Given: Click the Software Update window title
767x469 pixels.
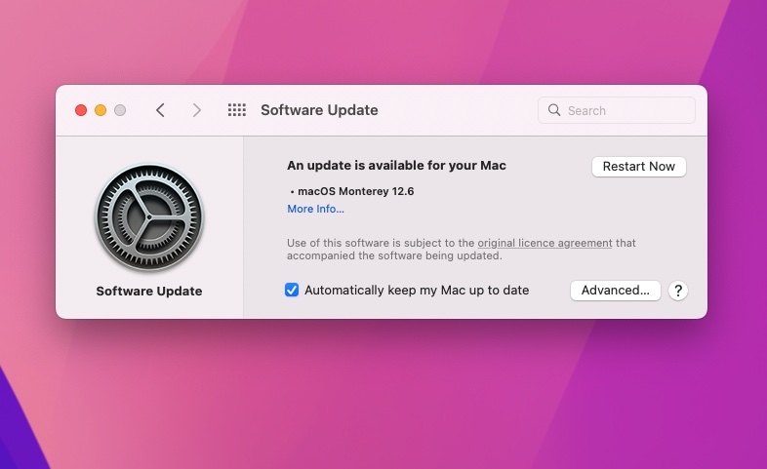Looking at the screenshot, I should coord(319,110).
